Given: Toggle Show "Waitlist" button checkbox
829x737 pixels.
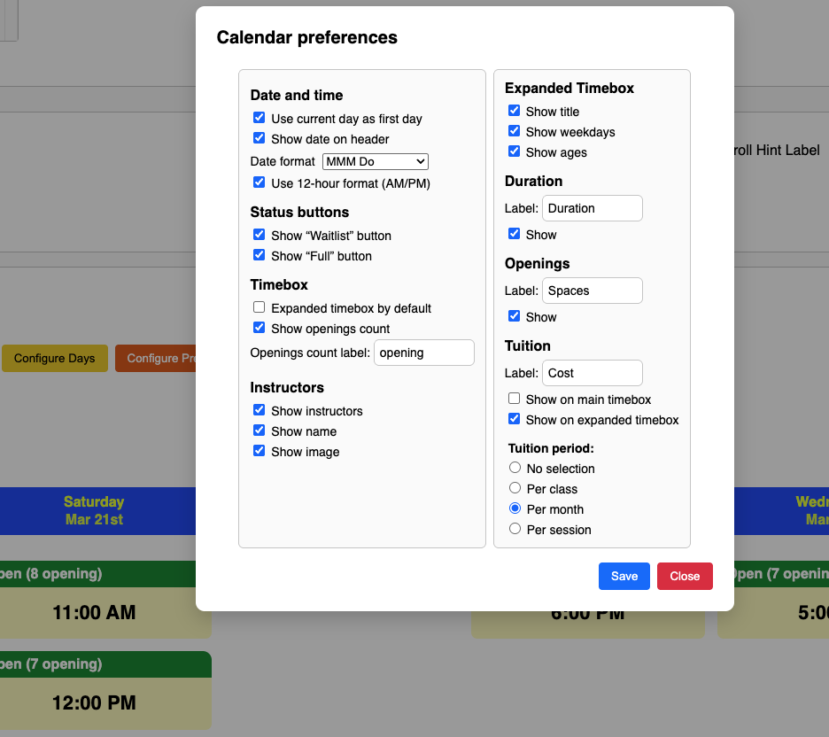Looking at the screenshot, I should click(x=260, y=235).
